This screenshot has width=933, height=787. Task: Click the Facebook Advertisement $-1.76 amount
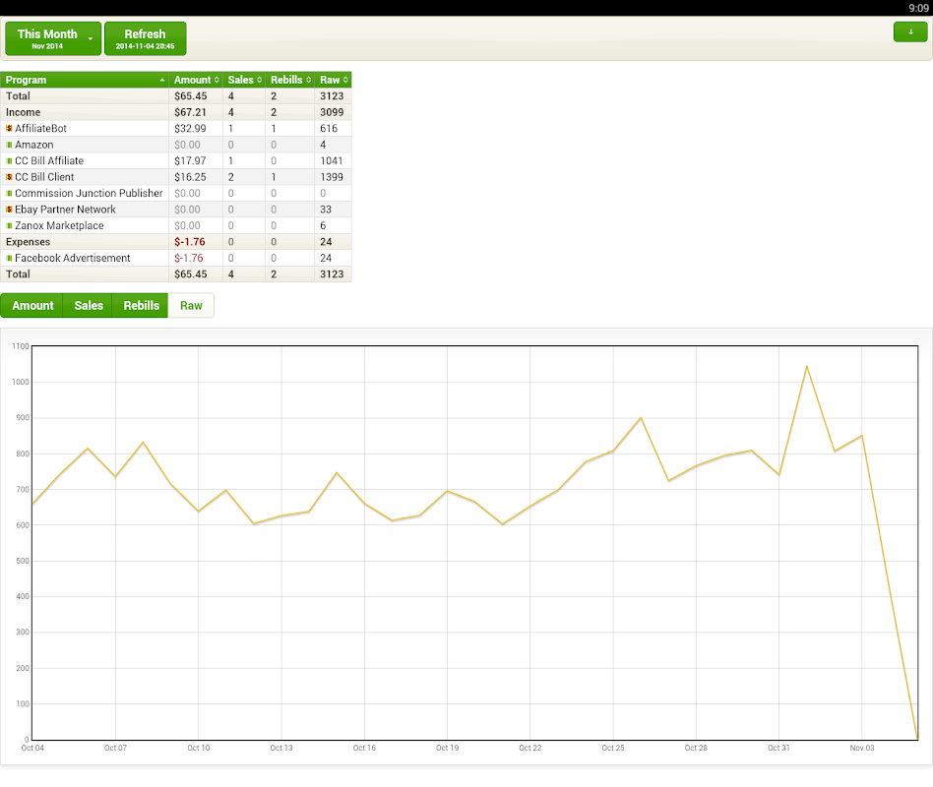coord(189,258)
